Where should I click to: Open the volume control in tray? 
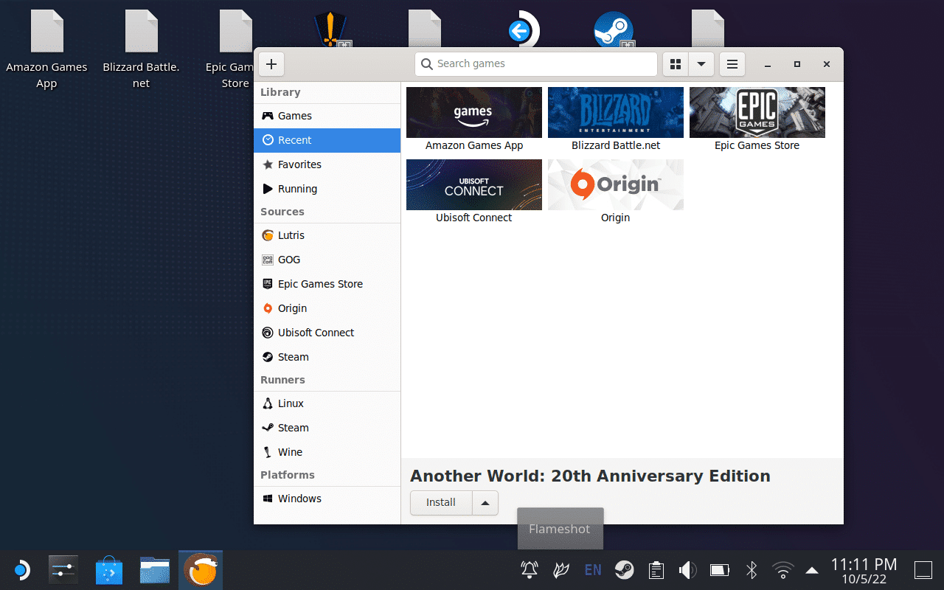point(687,570)
